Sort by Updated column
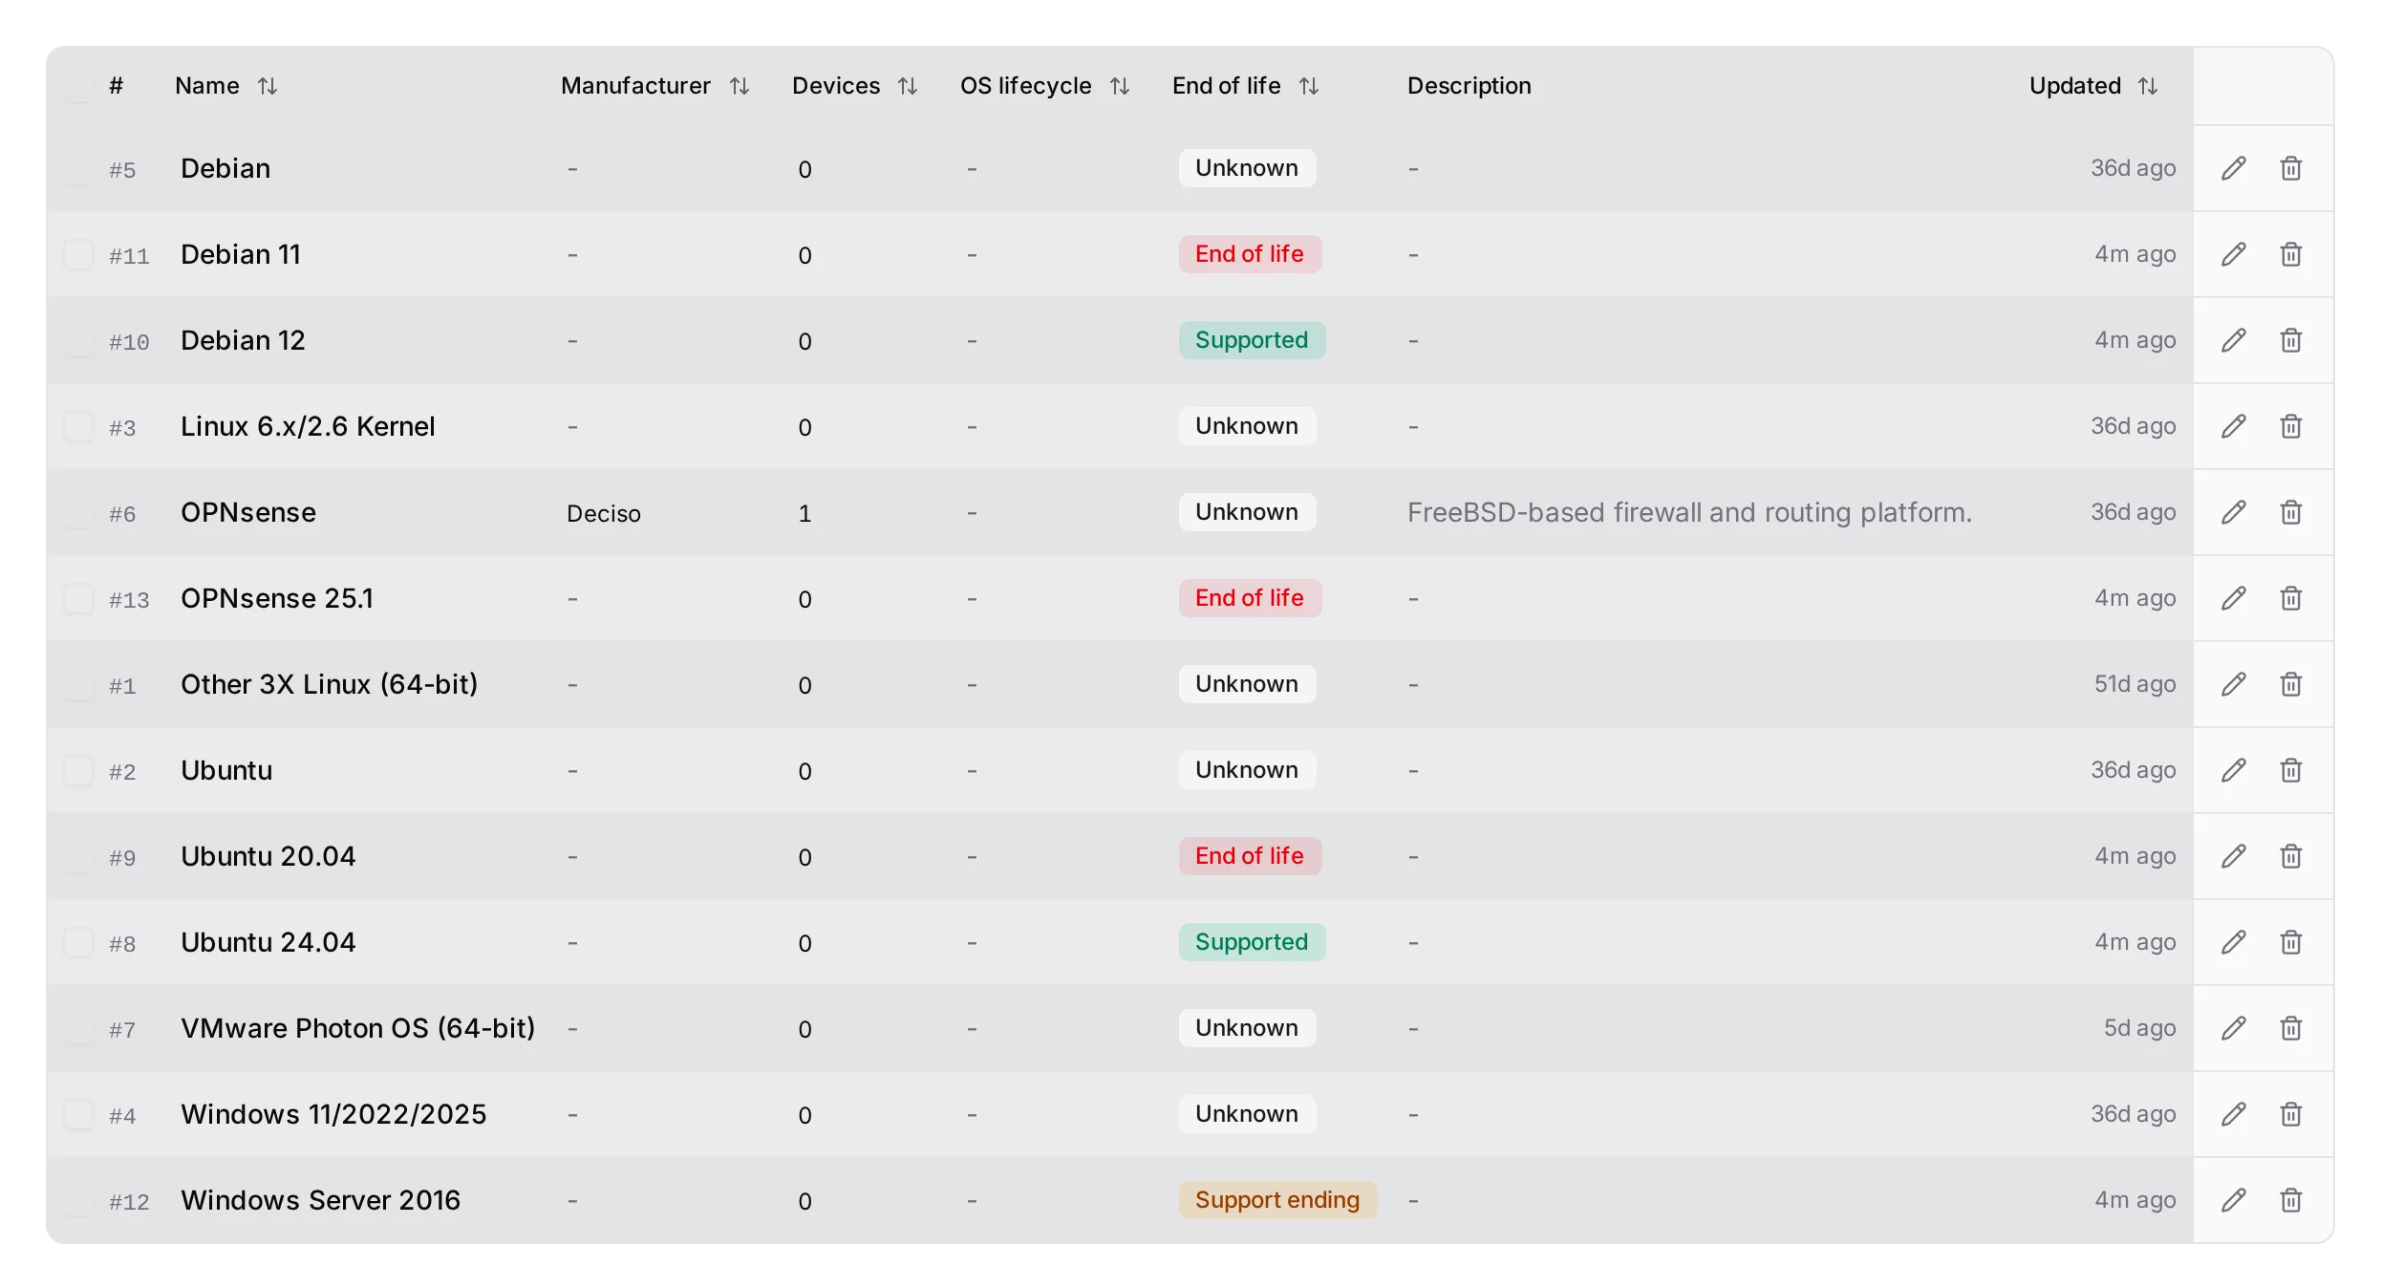The height and width of the screenshot is (1288, 2381). (2094, 86)
